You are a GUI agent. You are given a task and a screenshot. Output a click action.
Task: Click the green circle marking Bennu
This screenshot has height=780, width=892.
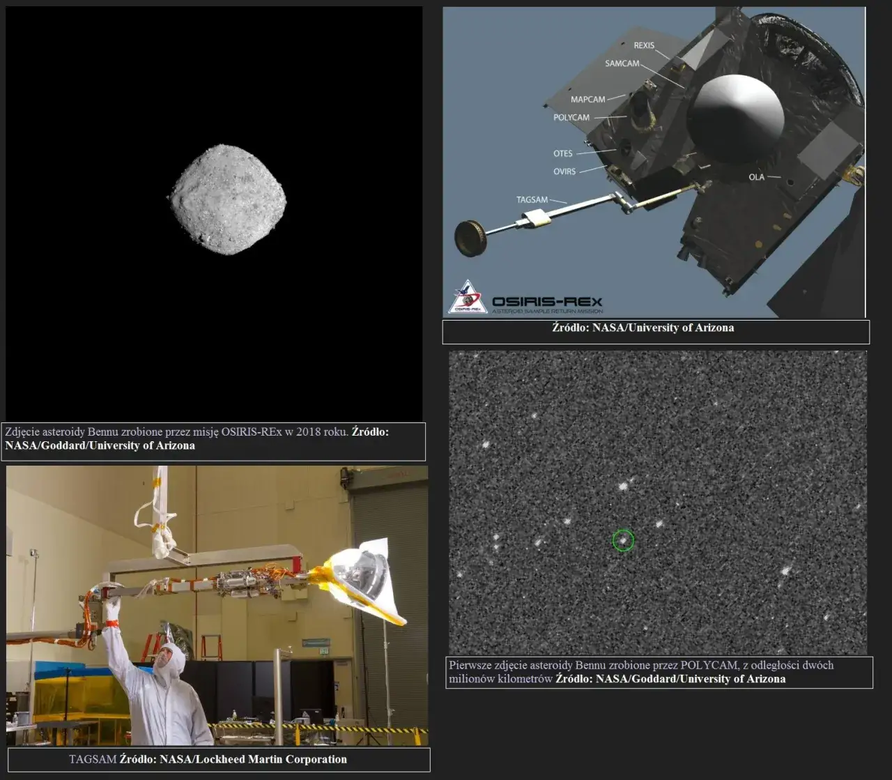click(623, 540)
